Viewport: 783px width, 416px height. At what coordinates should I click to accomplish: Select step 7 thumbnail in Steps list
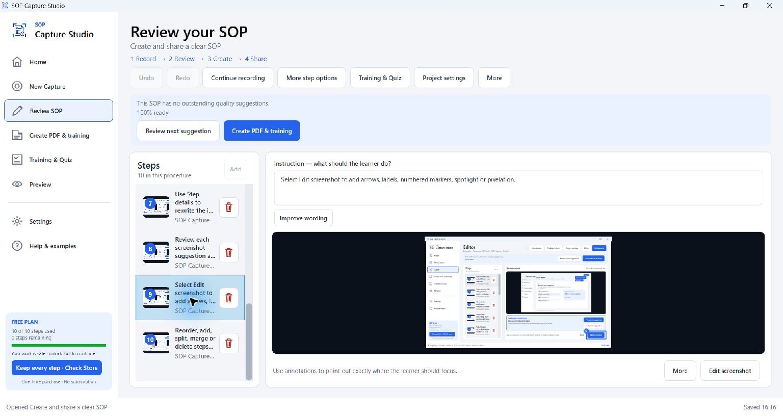(156, 207)
